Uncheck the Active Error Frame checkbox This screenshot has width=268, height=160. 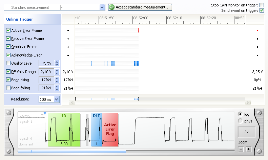tap(8, 30)
